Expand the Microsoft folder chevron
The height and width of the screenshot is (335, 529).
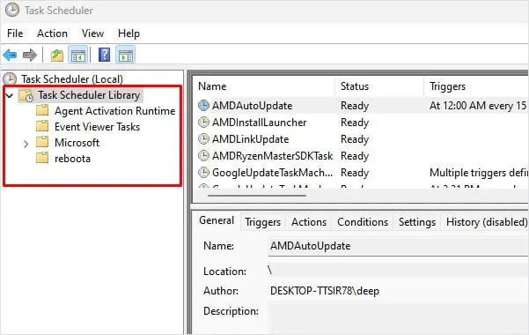26,144
